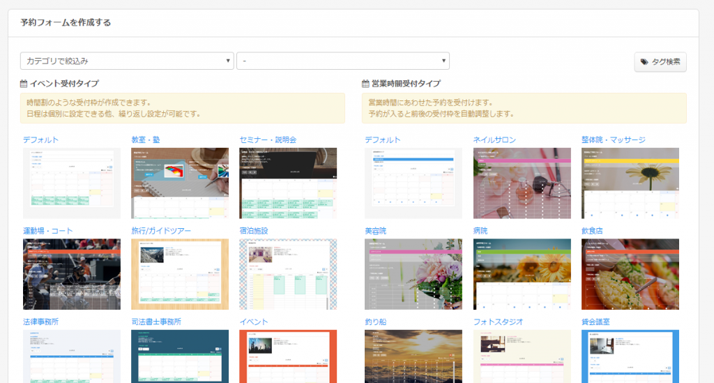Click the calendar icon beside 営業時間受付タイプ
This screenshot has height=383, width=714.
click(365, 84)
